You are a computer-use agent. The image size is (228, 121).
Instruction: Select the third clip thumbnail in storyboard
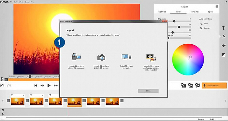point(56,101)
